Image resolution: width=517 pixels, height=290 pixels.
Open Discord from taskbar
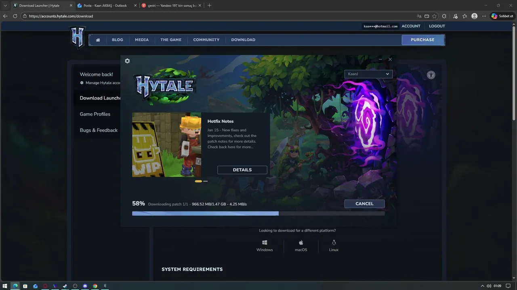click(x=85, y=286)
